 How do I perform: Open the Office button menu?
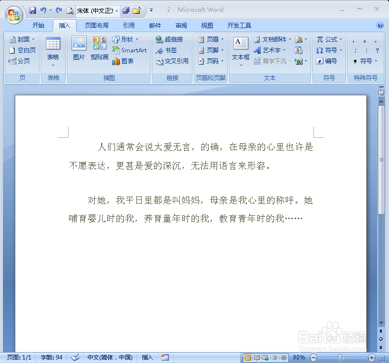pyautogui.click(x=14, y=15)
